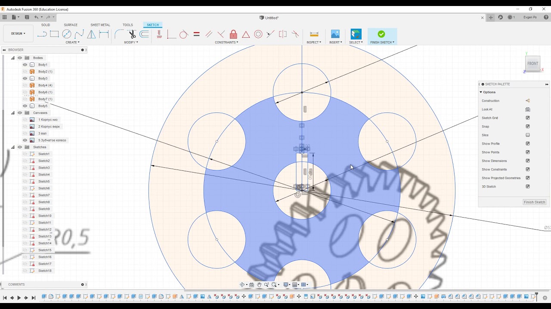Open the DESIGN workspace dropdown
Image resolution: width=551 pixels, height=309 pixels.
pyautogui.click(x=18, y=33)
